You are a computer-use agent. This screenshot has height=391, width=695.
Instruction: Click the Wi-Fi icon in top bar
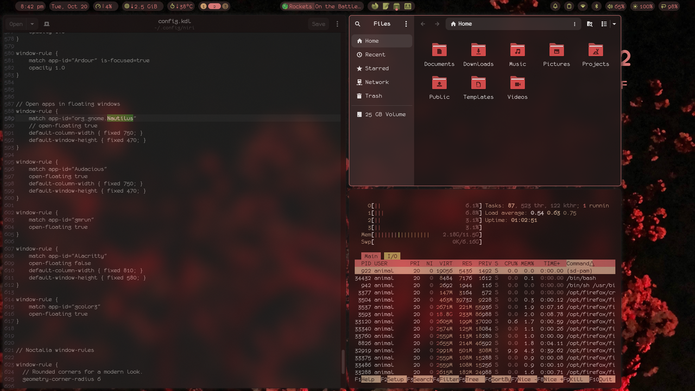pos(583,7)
